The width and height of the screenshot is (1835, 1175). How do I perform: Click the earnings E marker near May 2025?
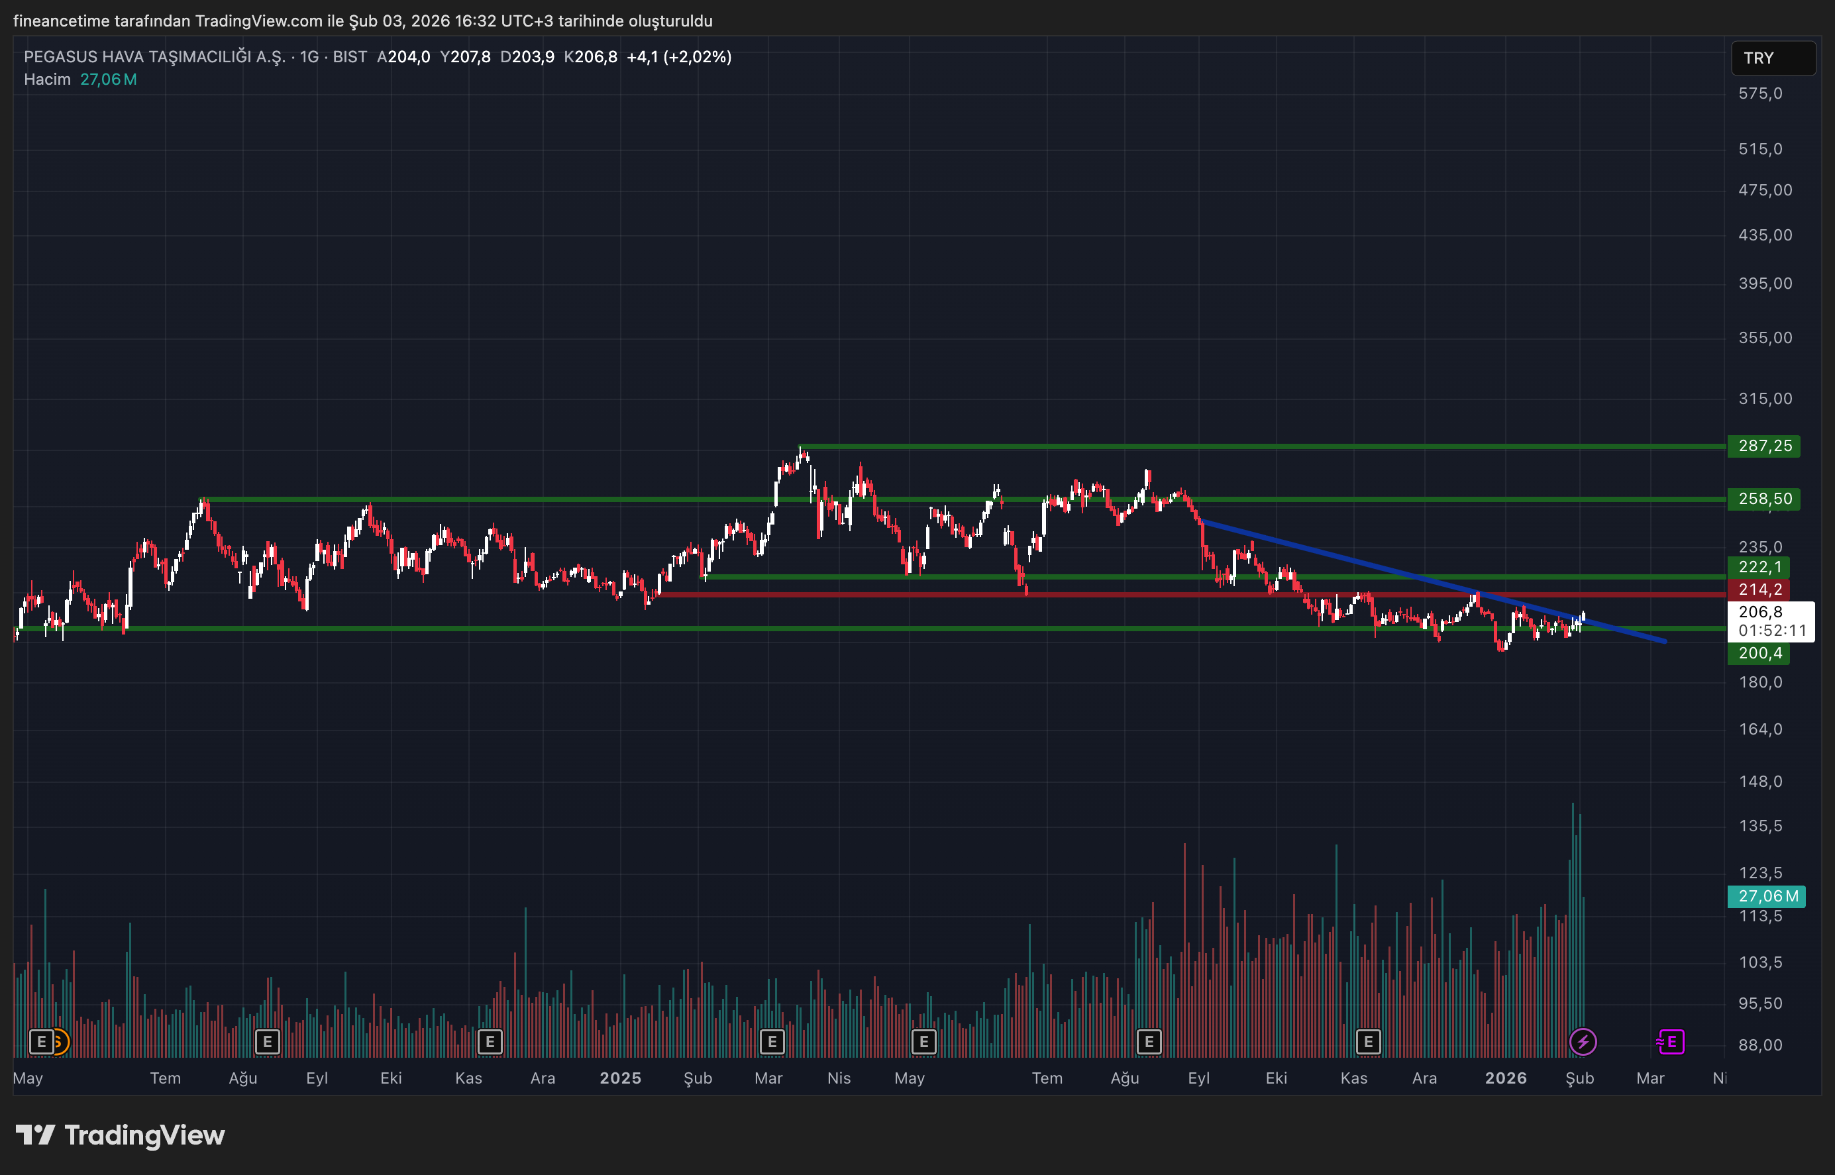click(923, 1041)
